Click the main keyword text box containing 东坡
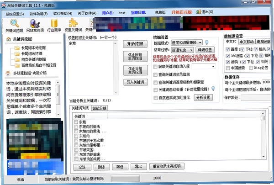The image size is (274, 185). tap(93, 68)
